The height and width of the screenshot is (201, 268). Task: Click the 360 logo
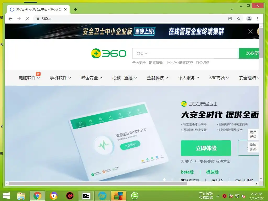tap(109, 53)
